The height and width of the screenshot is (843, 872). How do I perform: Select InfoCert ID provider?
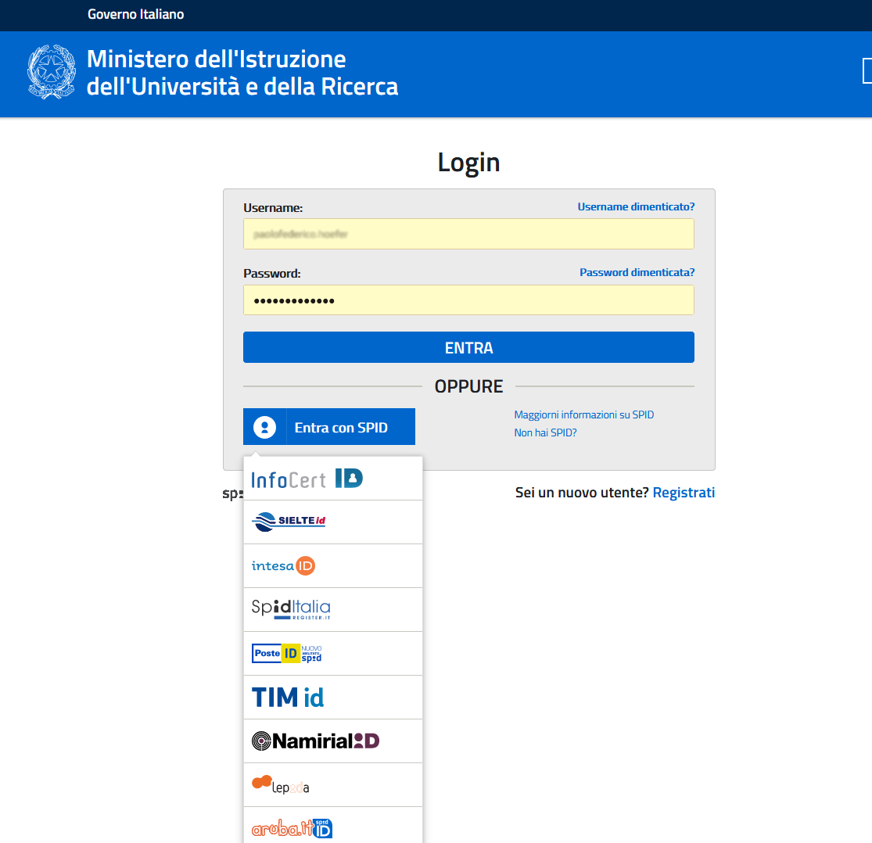click(x=307, y=479)
